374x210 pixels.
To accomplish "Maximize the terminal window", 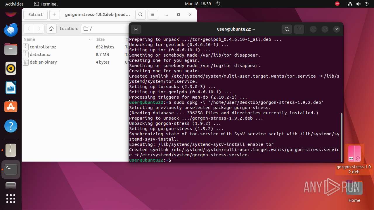I will tap(325, 29).
